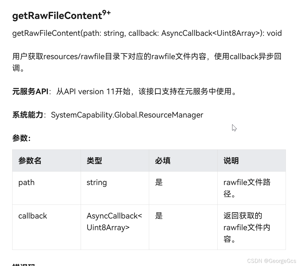Click the getRawFileContent heading

57,16
